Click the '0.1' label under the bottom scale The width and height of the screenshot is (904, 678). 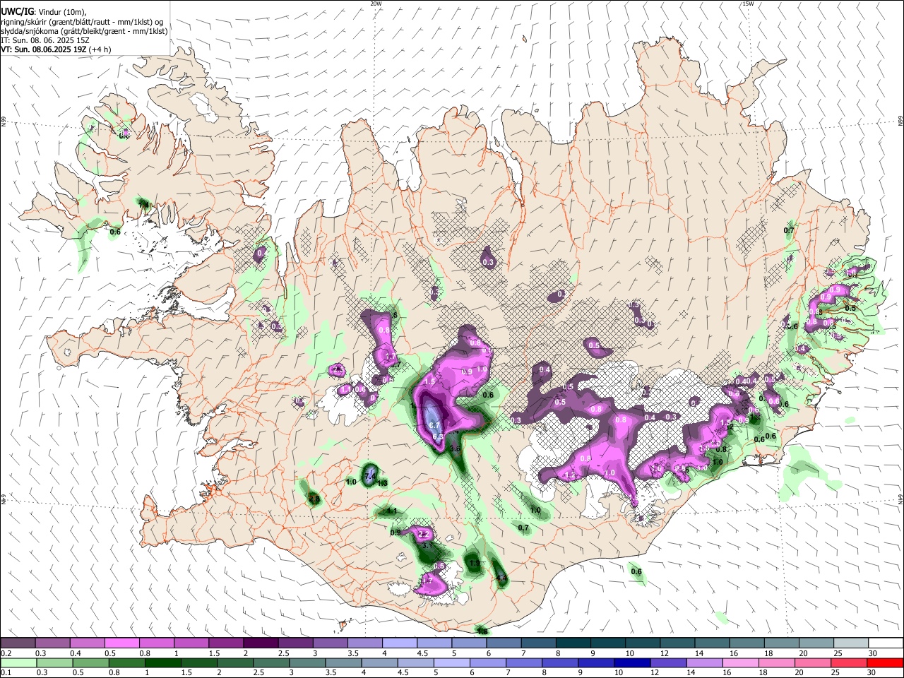tap(6, 673)
